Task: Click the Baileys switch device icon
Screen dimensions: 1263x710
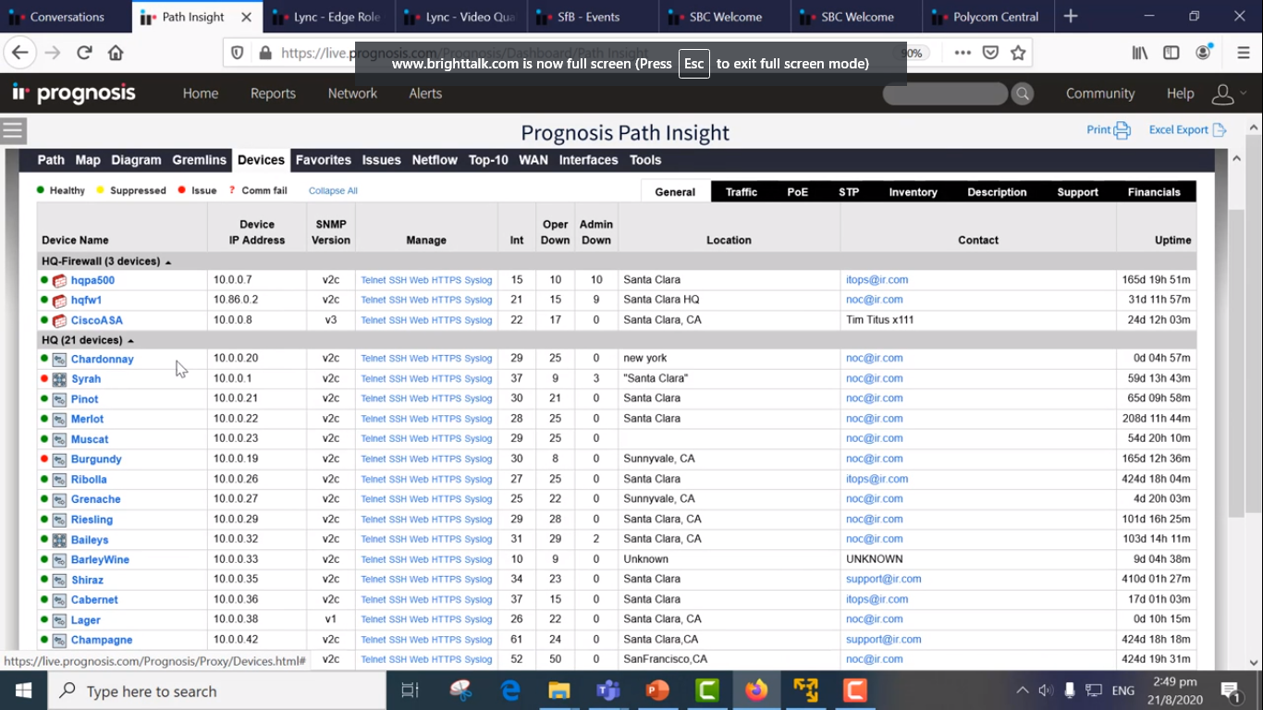Action: (59, 540)
